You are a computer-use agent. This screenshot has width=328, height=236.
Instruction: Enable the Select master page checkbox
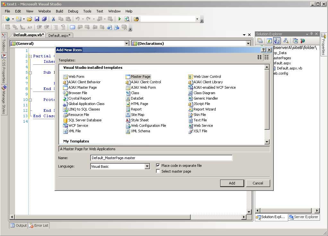[x=158, y=171]
